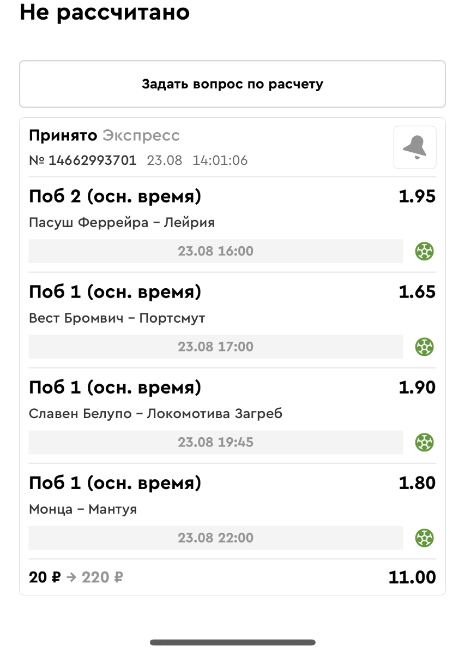Viewport: 465px width, 655px height.
Task: Open the Славен Белупо – Локомотива Загреб match
Action: tap(155, 414)
